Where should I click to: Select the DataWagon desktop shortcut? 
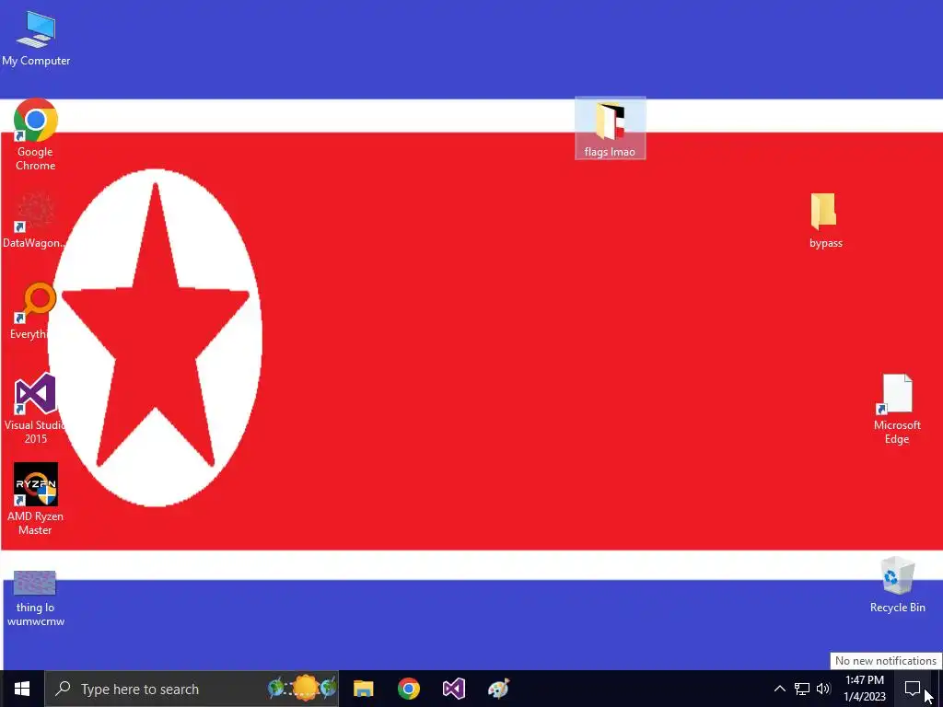34,221
